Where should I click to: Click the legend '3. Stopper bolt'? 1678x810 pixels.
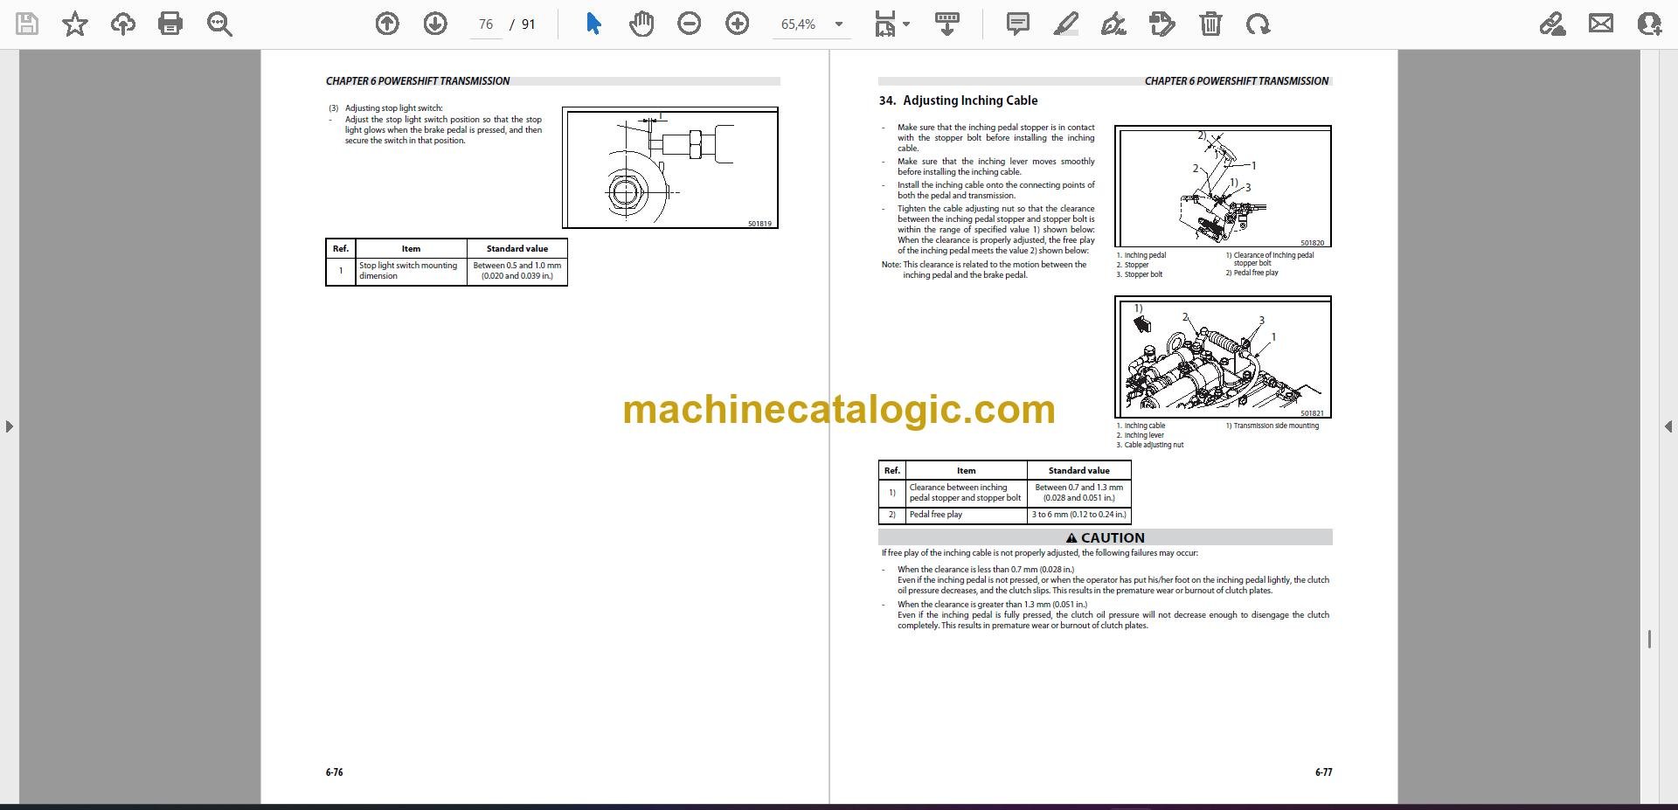(1140, 274)
